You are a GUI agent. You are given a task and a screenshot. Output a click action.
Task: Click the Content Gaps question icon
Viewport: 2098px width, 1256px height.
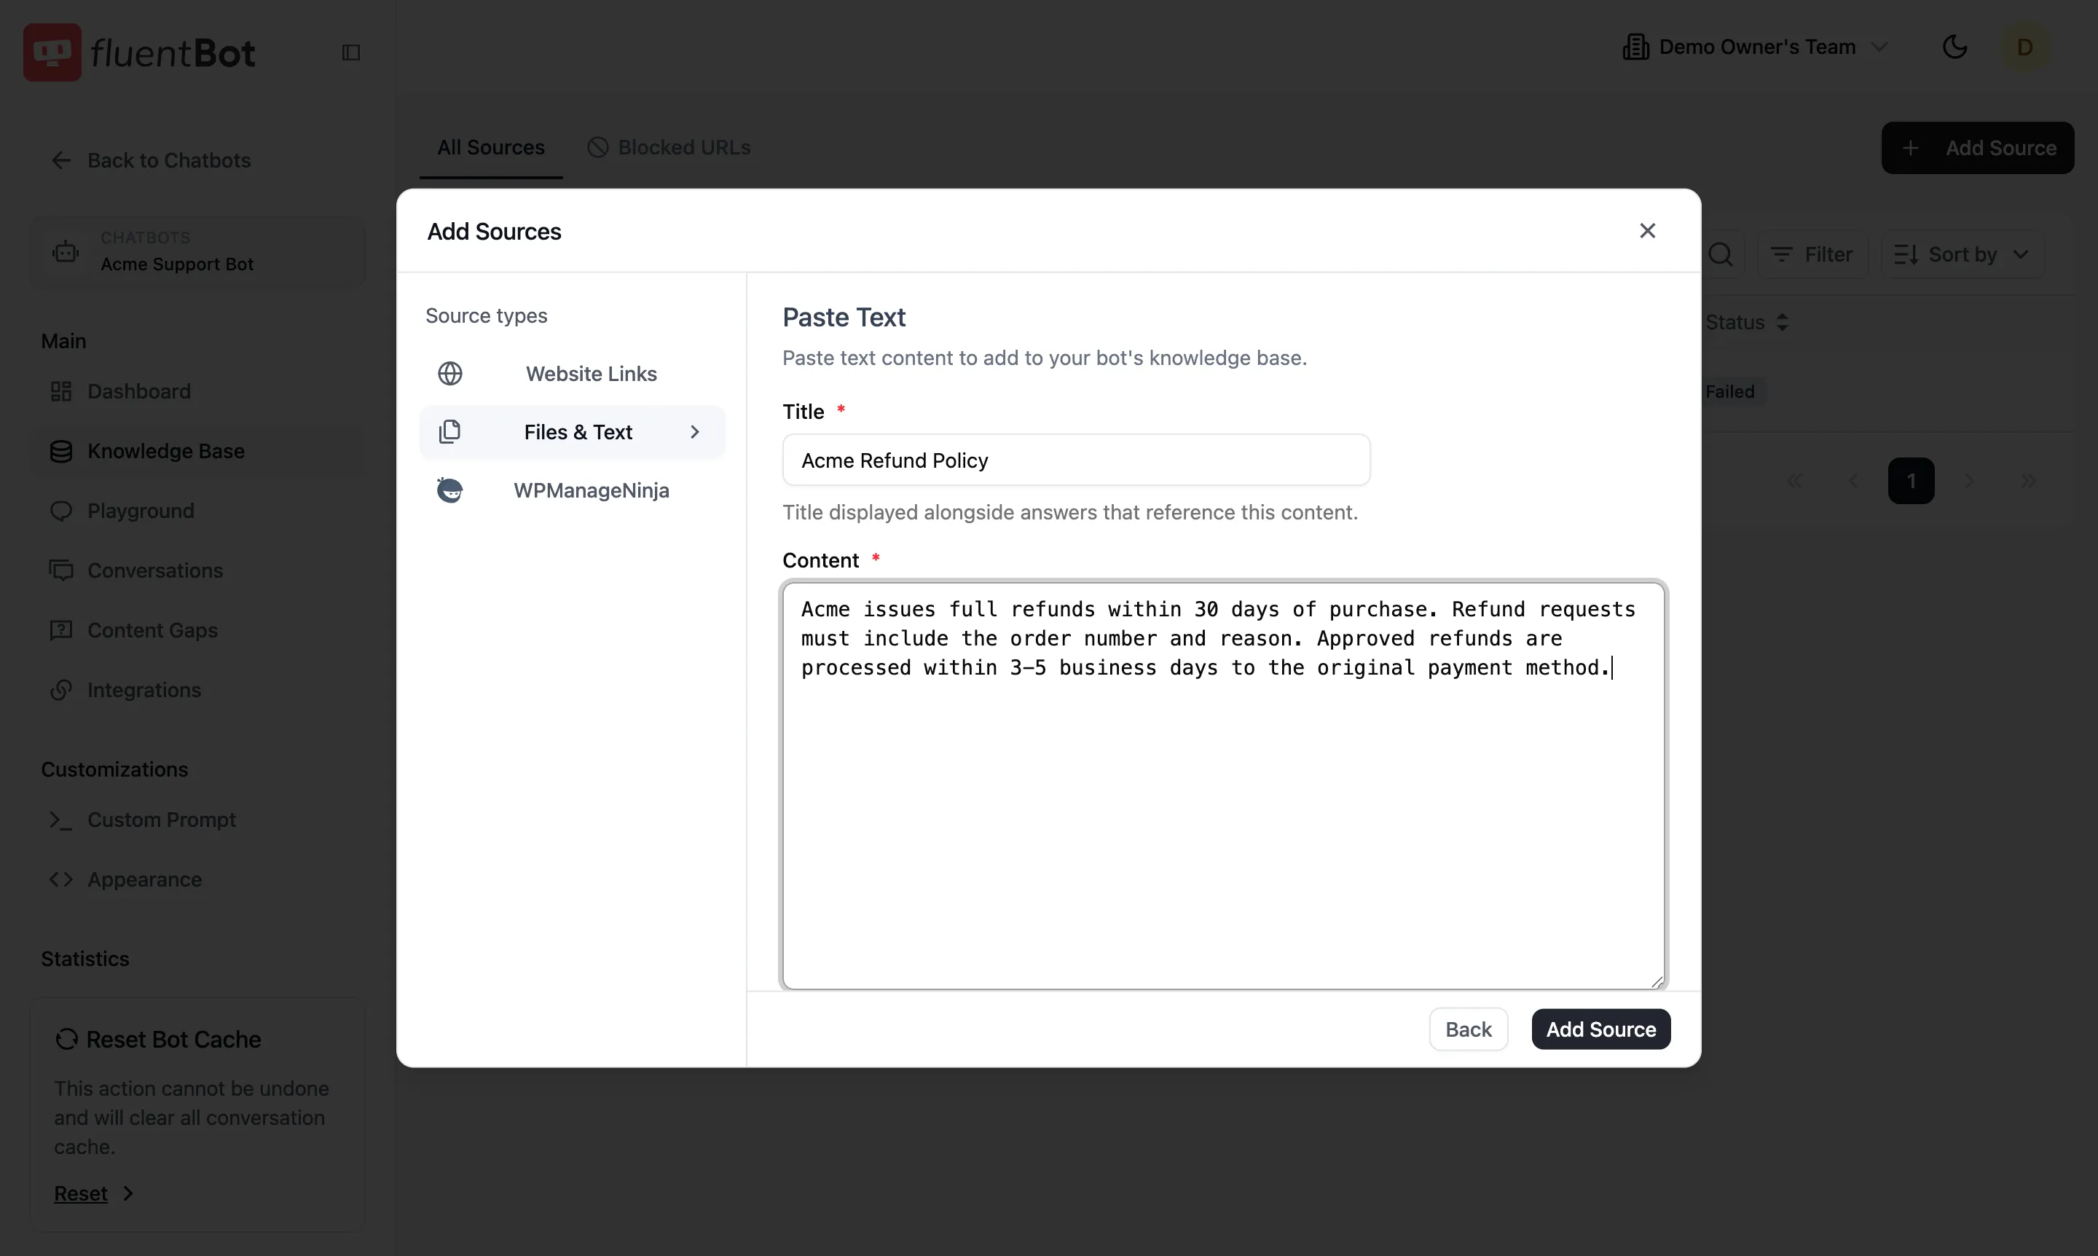pyautogui.click(x=61, y=629)
